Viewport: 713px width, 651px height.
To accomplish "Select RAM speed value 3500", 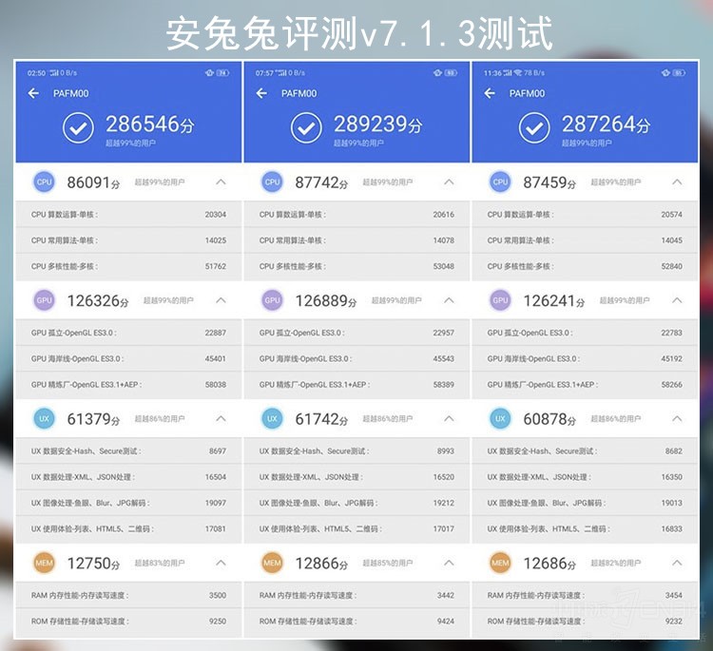I will point(218,596).
